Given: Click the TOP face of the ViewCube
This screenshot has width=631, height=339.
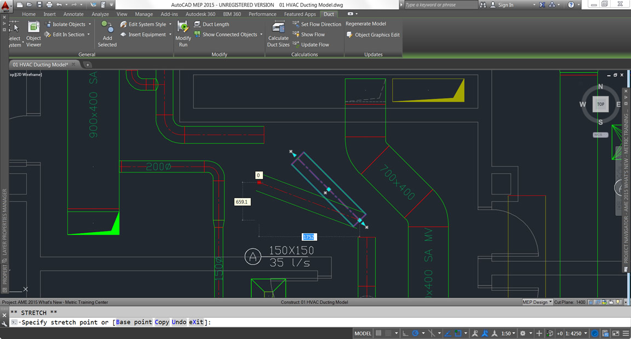Looking at the screenshot, I should [x=600, y=104].
